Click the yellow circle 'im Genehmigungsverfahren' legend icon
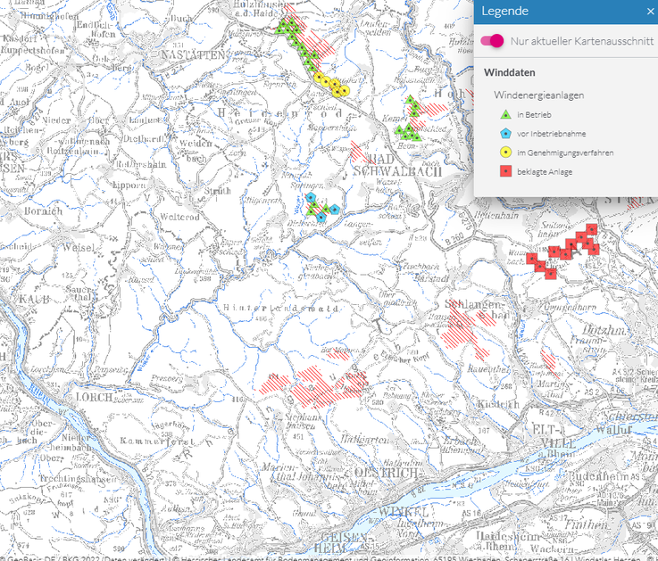Screen dimensions: 658x561 (x=505, y=153)
